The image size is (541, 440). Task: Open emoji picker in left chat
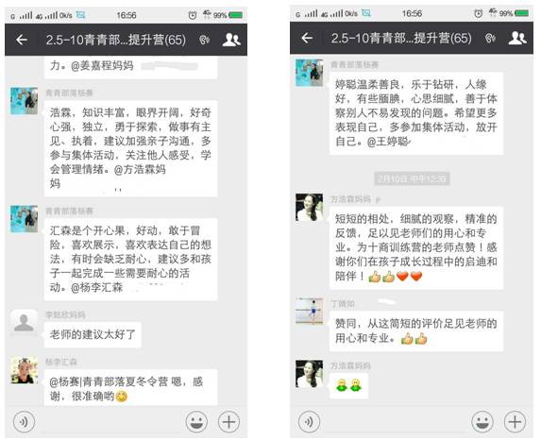(x=196, y=421)
